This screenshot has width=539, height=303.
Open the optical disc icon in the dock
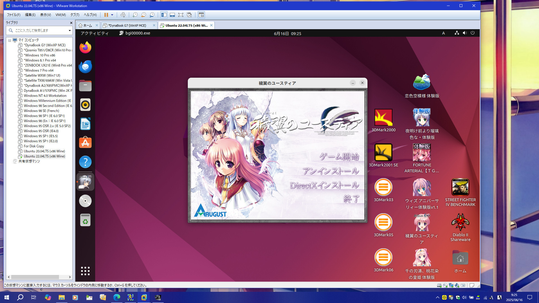click(x=85, y=201)
